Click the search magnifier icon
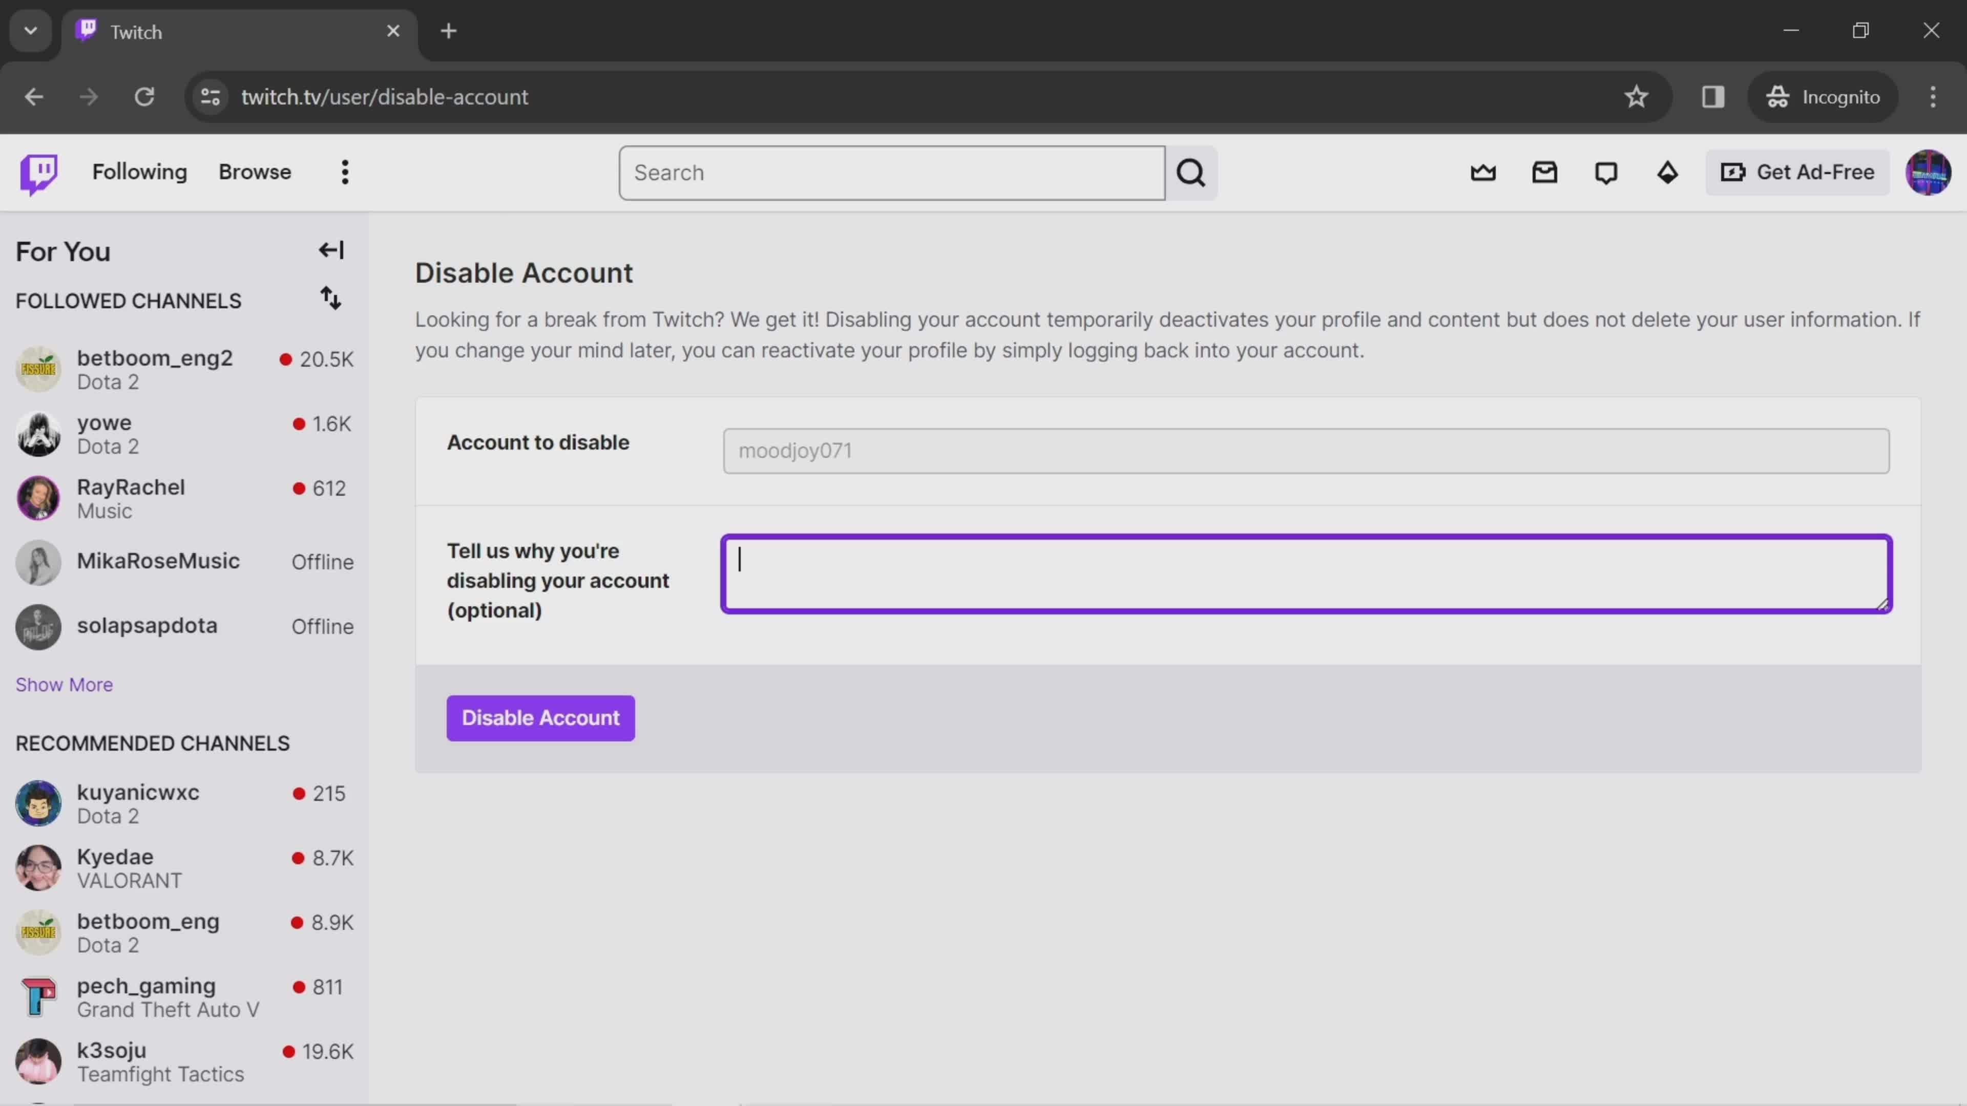The width and height of the screenshot is (1967, 1106). coord(1190,172)
